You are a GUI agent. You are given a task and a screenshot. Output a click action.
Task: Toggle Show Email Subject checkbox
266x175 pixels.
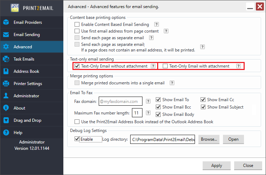(203, 107)
